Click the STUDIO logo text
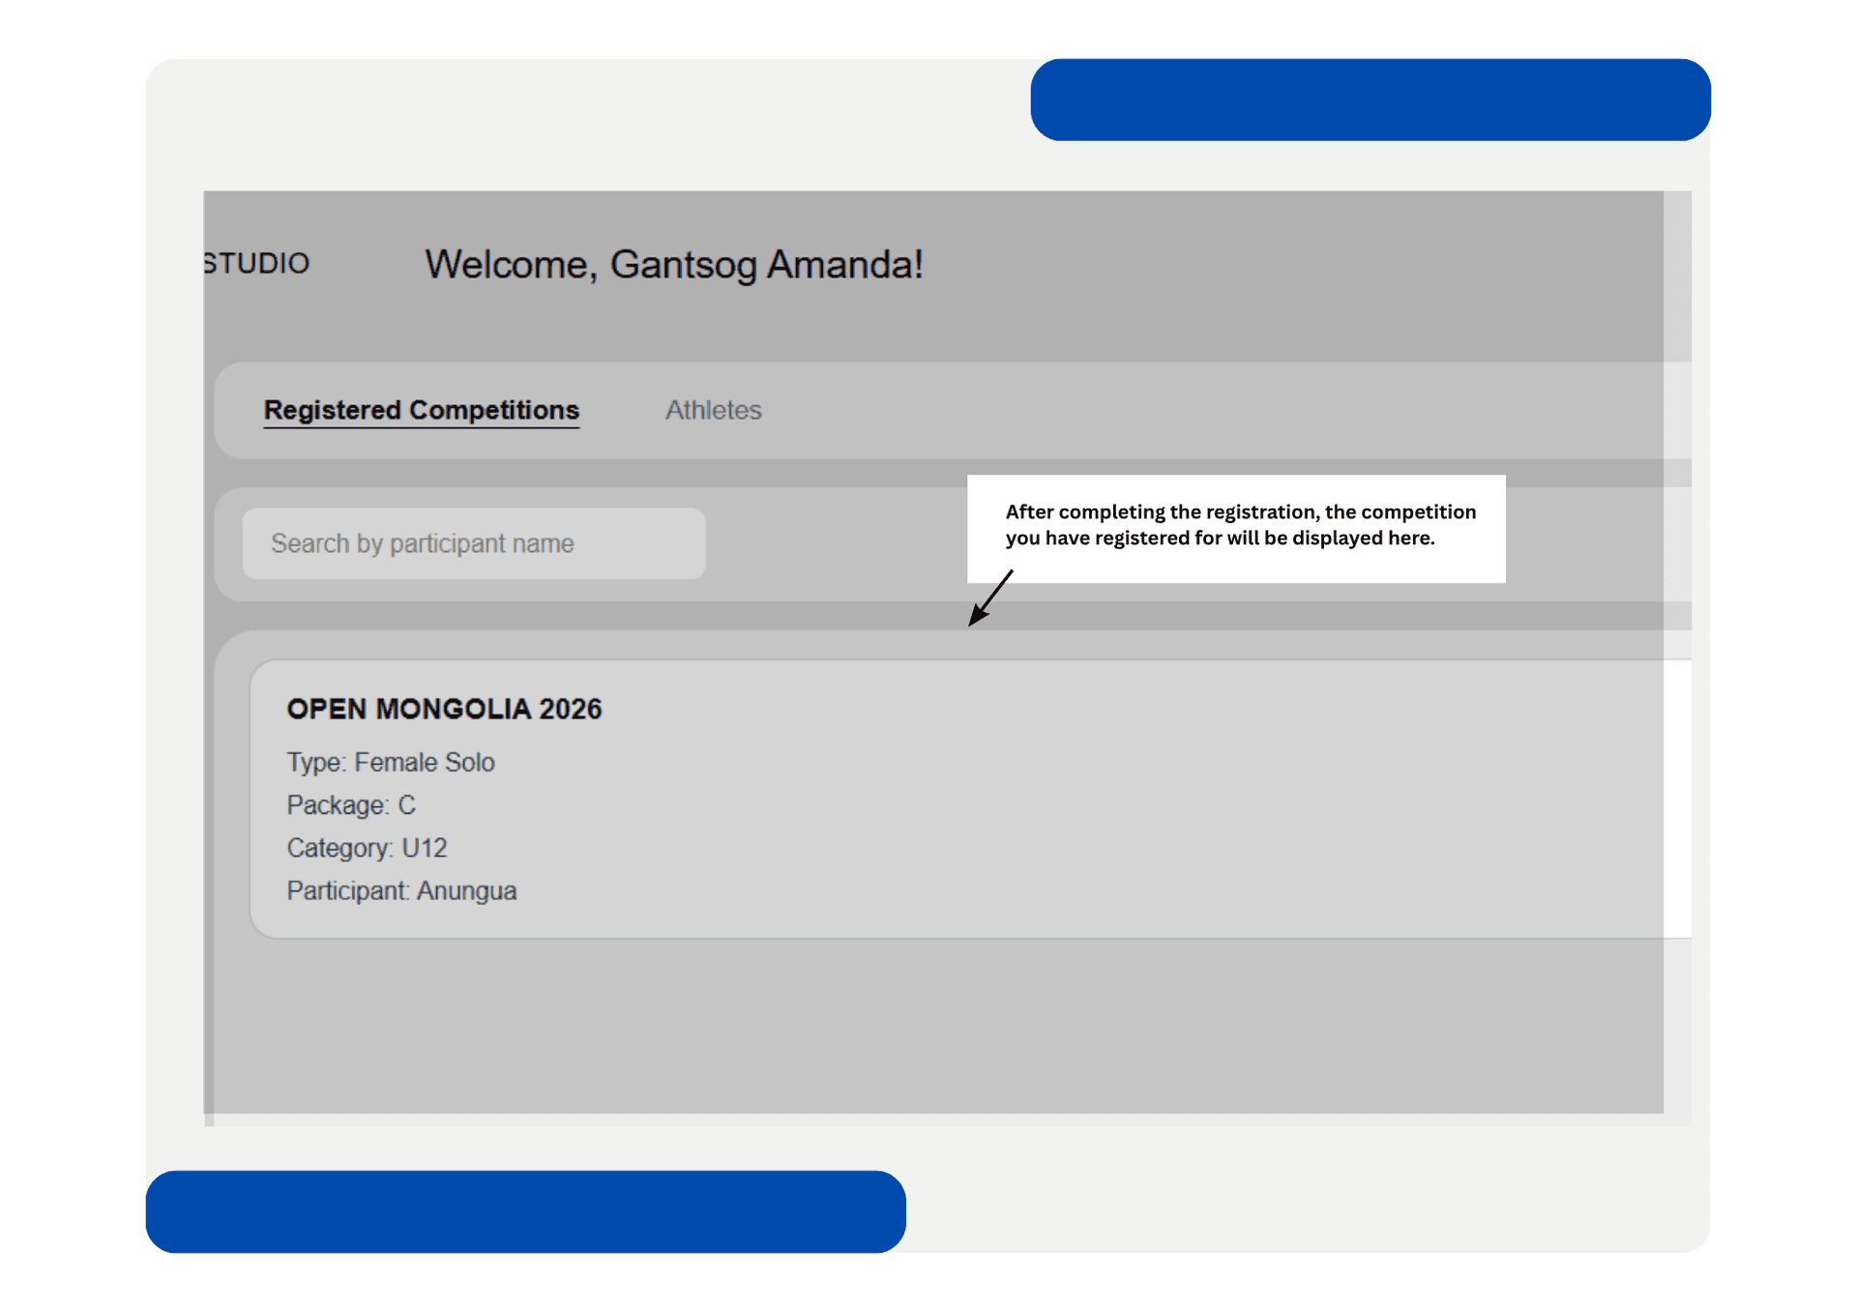This screenshot has height=1312, width=1857. pyautogui.click(x=257, y=263)
